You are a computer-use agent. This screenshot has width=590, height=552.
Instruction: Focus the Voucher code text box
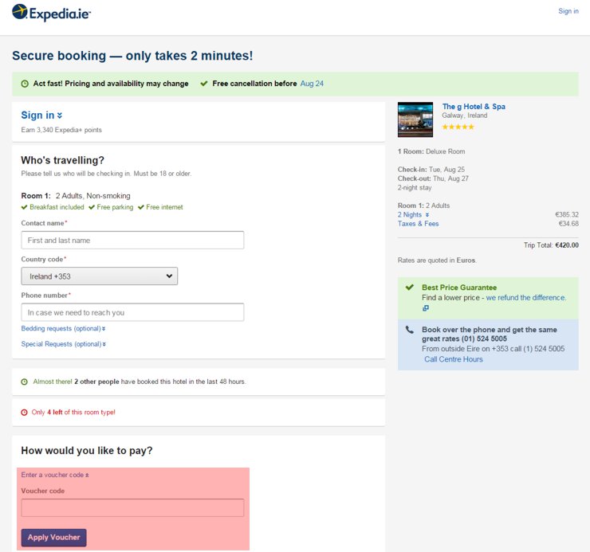[132, 508]
